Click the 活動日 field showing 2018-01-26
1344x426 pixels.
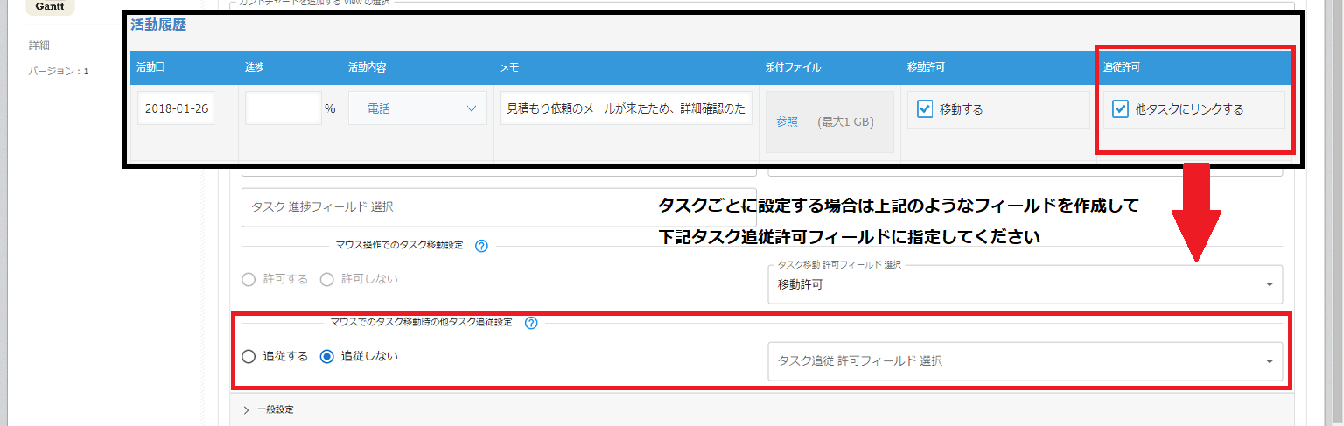[176, 108]
